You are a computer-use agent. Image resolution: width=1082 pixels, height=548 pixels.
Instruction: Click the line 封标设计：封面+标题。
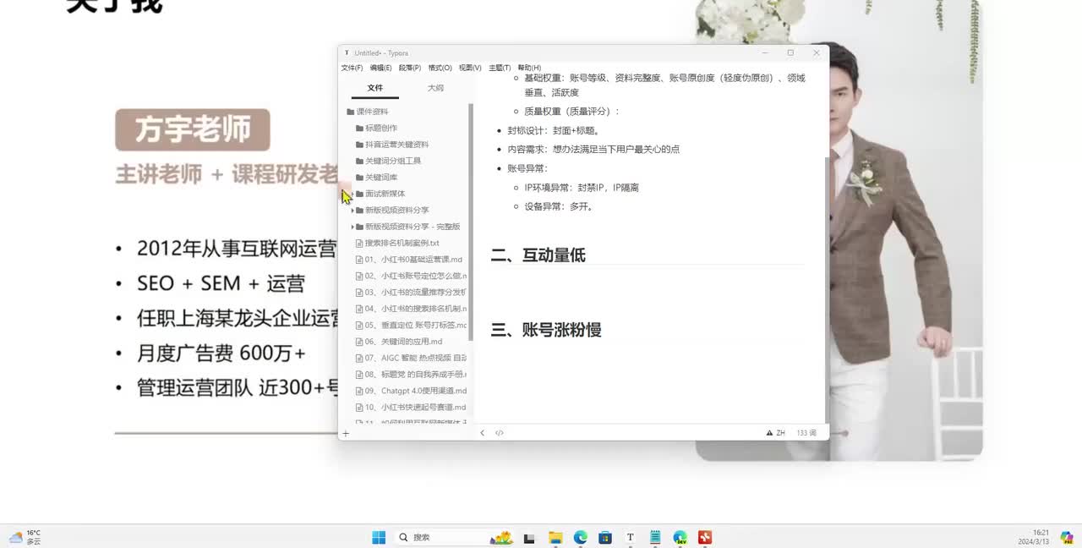click(554, 130)
